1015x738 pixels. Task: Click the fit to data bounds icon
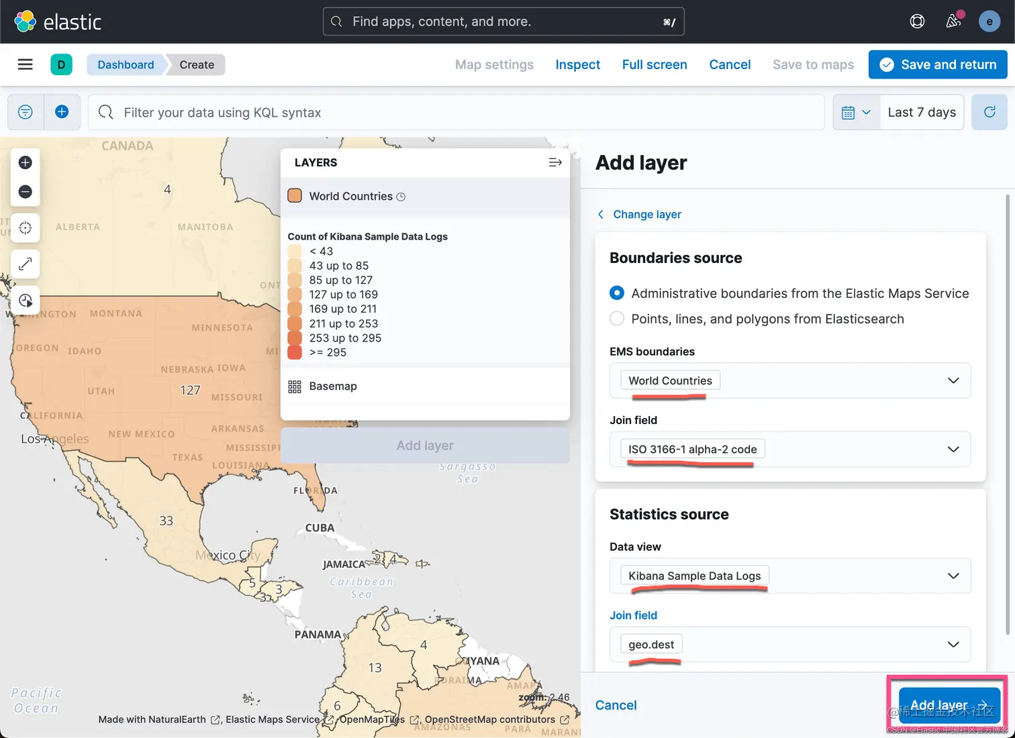[x=26, y=228]
